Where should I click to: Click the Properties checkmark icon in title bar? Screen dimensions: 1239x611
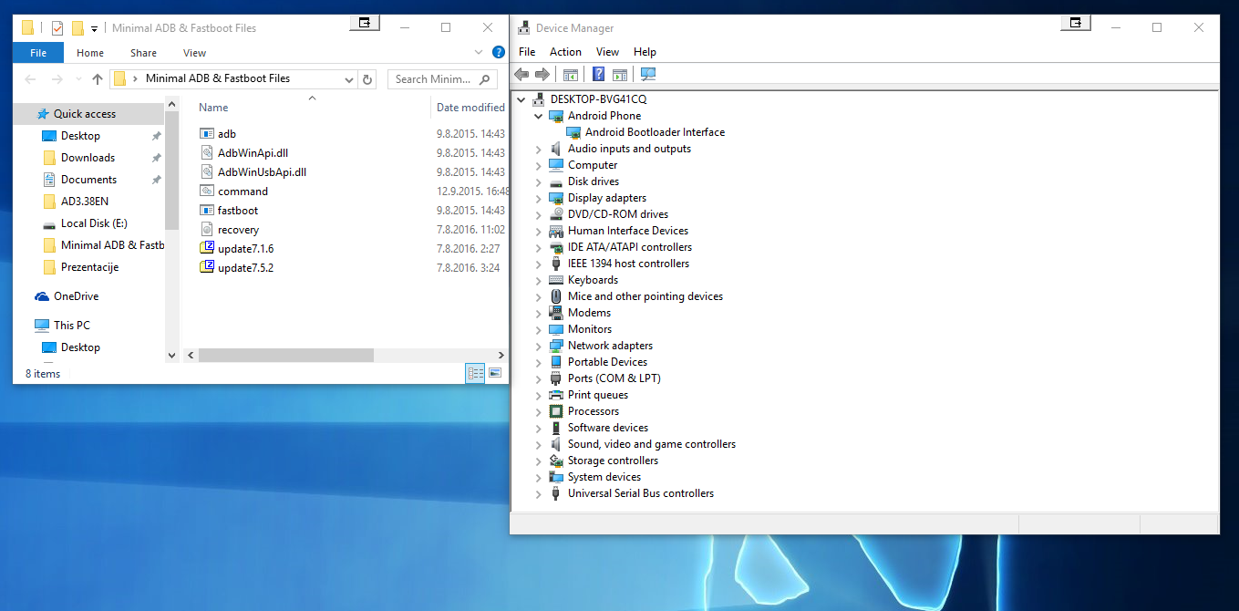coord(57,28)
